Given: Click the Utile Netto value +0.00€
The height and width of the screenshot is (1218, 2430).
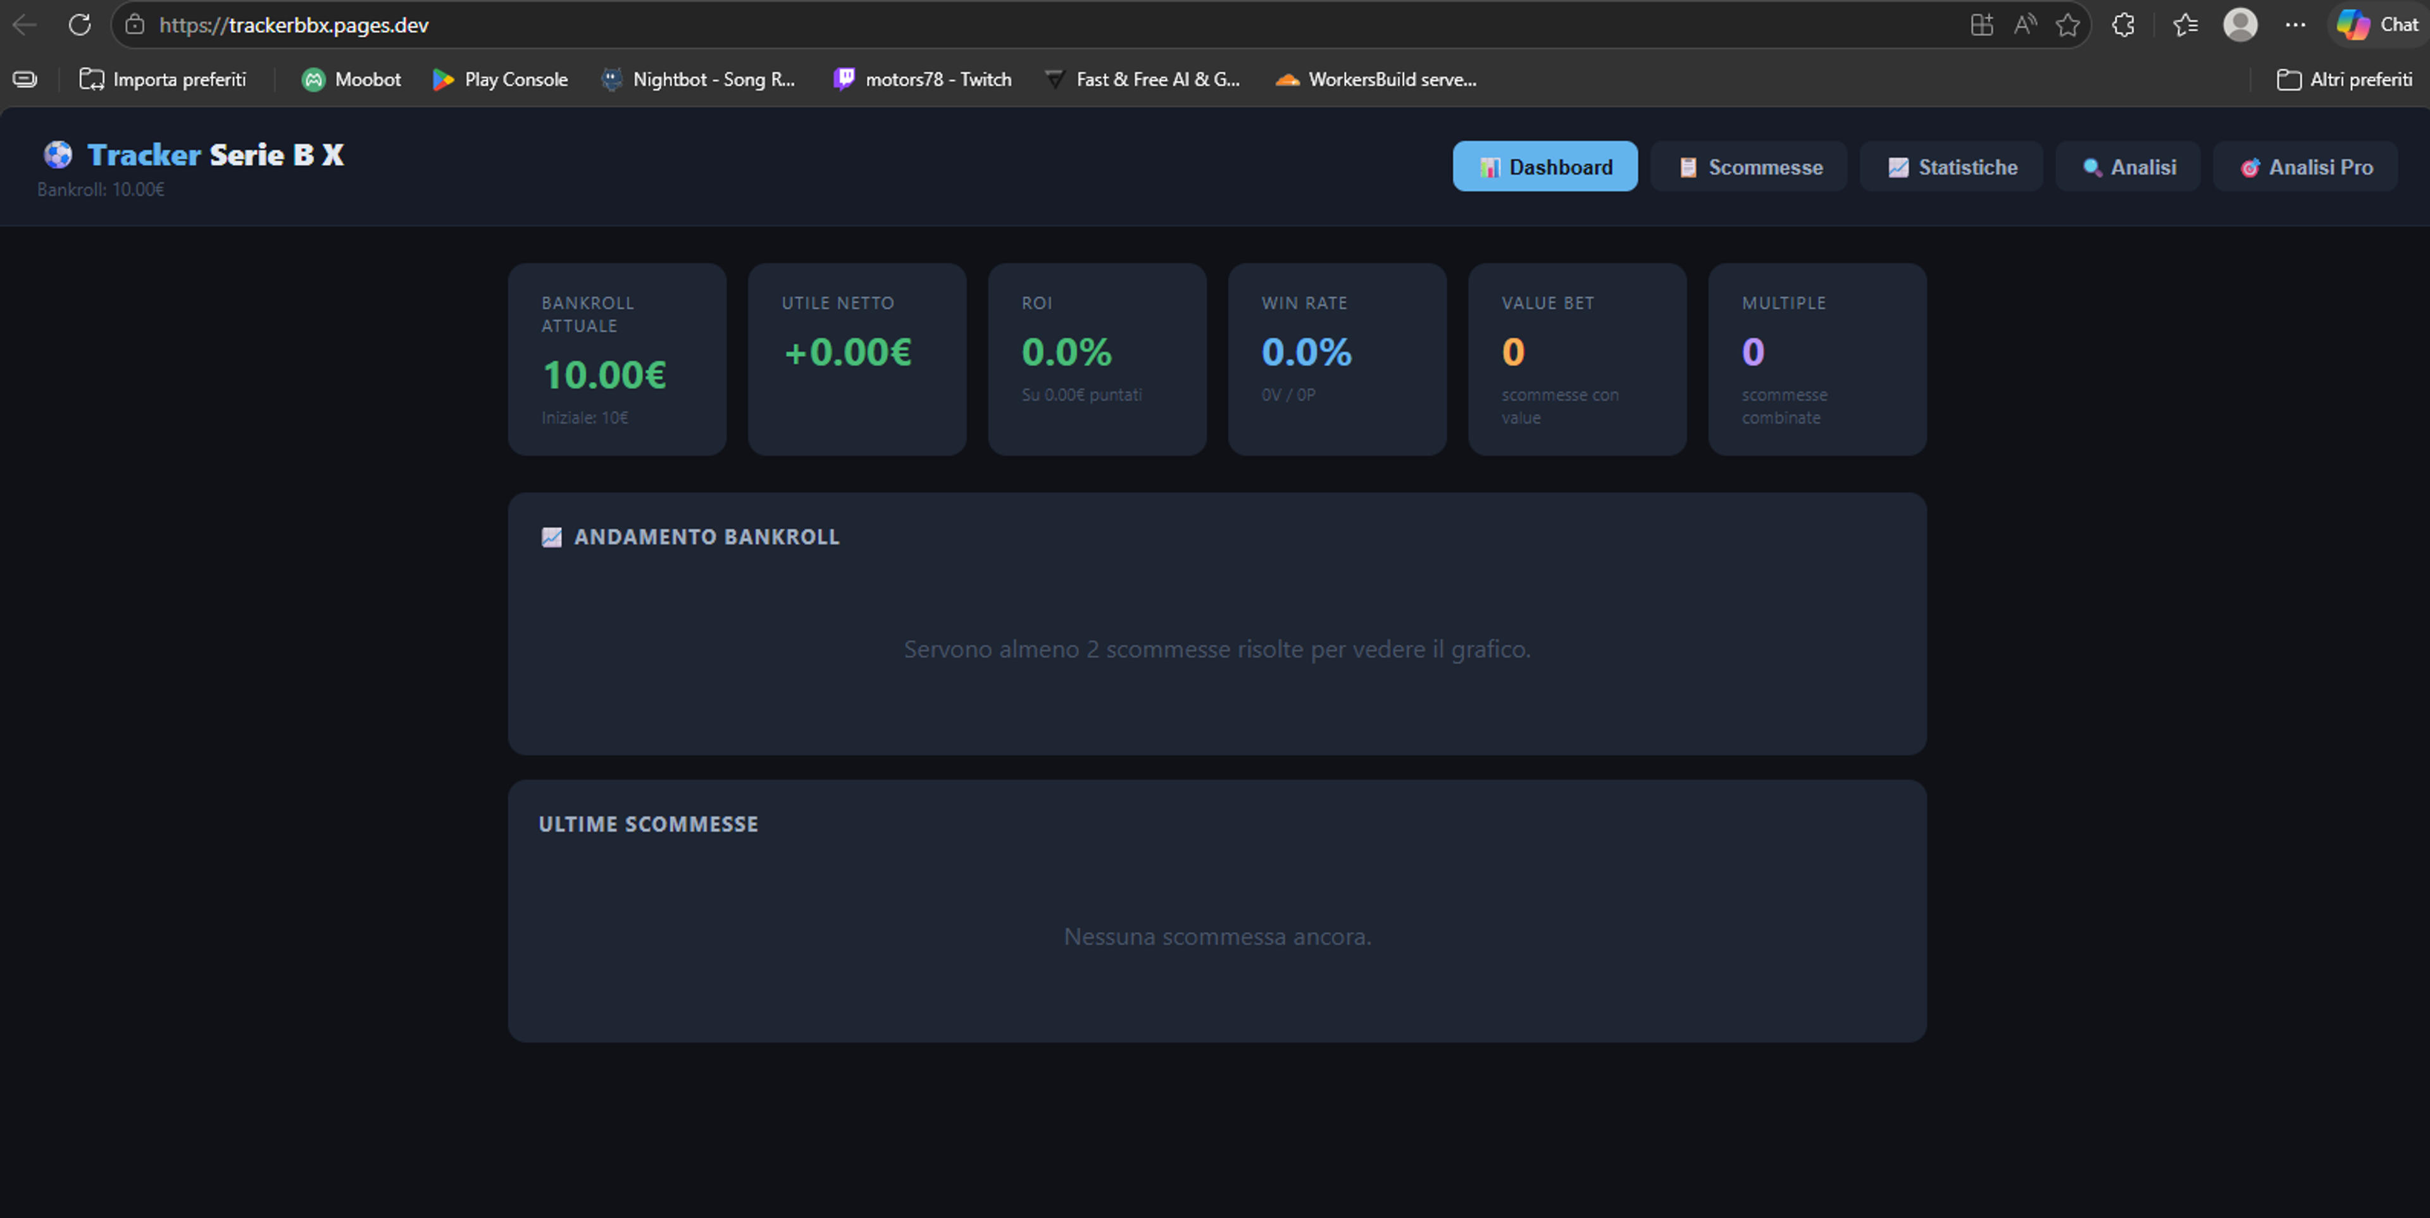Looking at the screenshot, I should coord(847,353).
